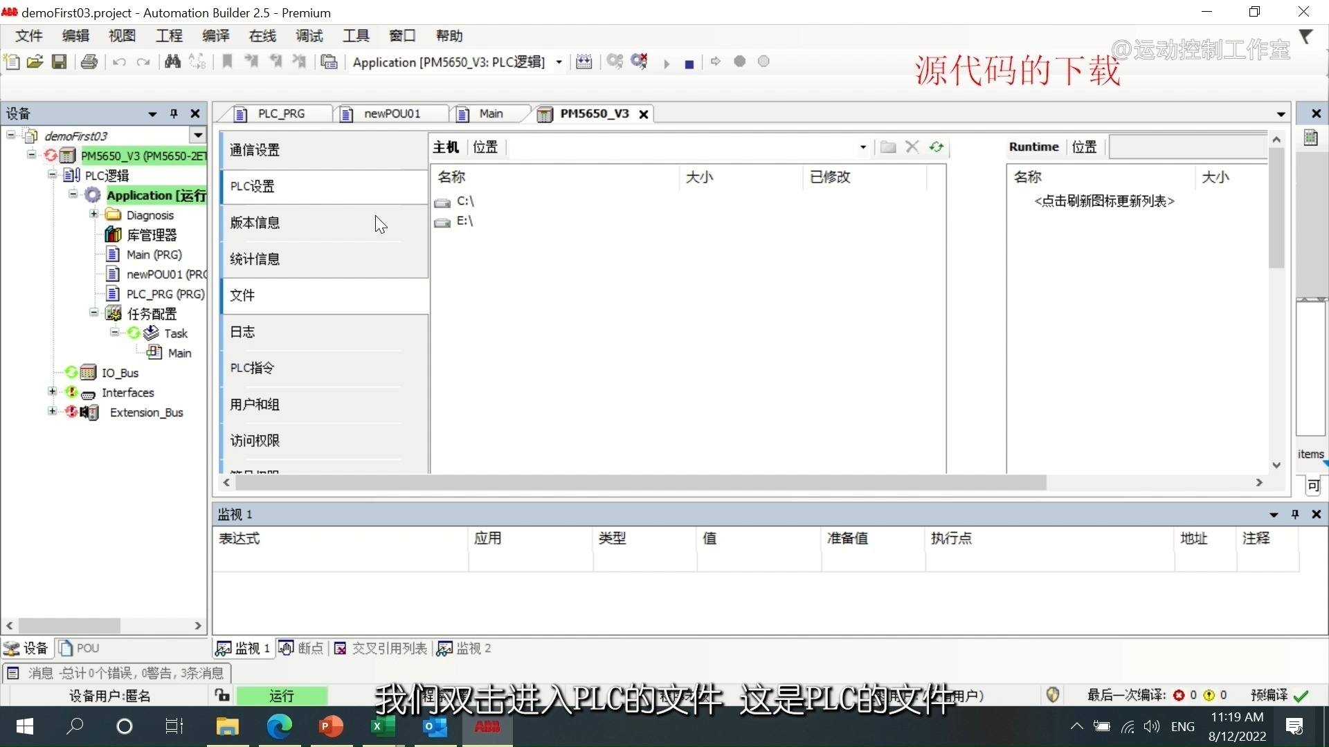The height and width of the screenshot is (747, 1329).
Task: Unpin the 设备 panel
Action: pyautogui.click(x=173, y=113)
